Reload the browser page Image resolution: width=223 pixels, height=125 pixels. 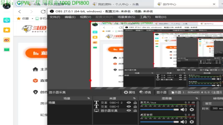tap(43, 12)
